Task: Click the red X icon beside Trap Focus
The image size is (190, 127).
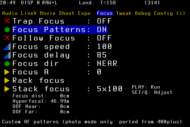Action: [7, 21]
